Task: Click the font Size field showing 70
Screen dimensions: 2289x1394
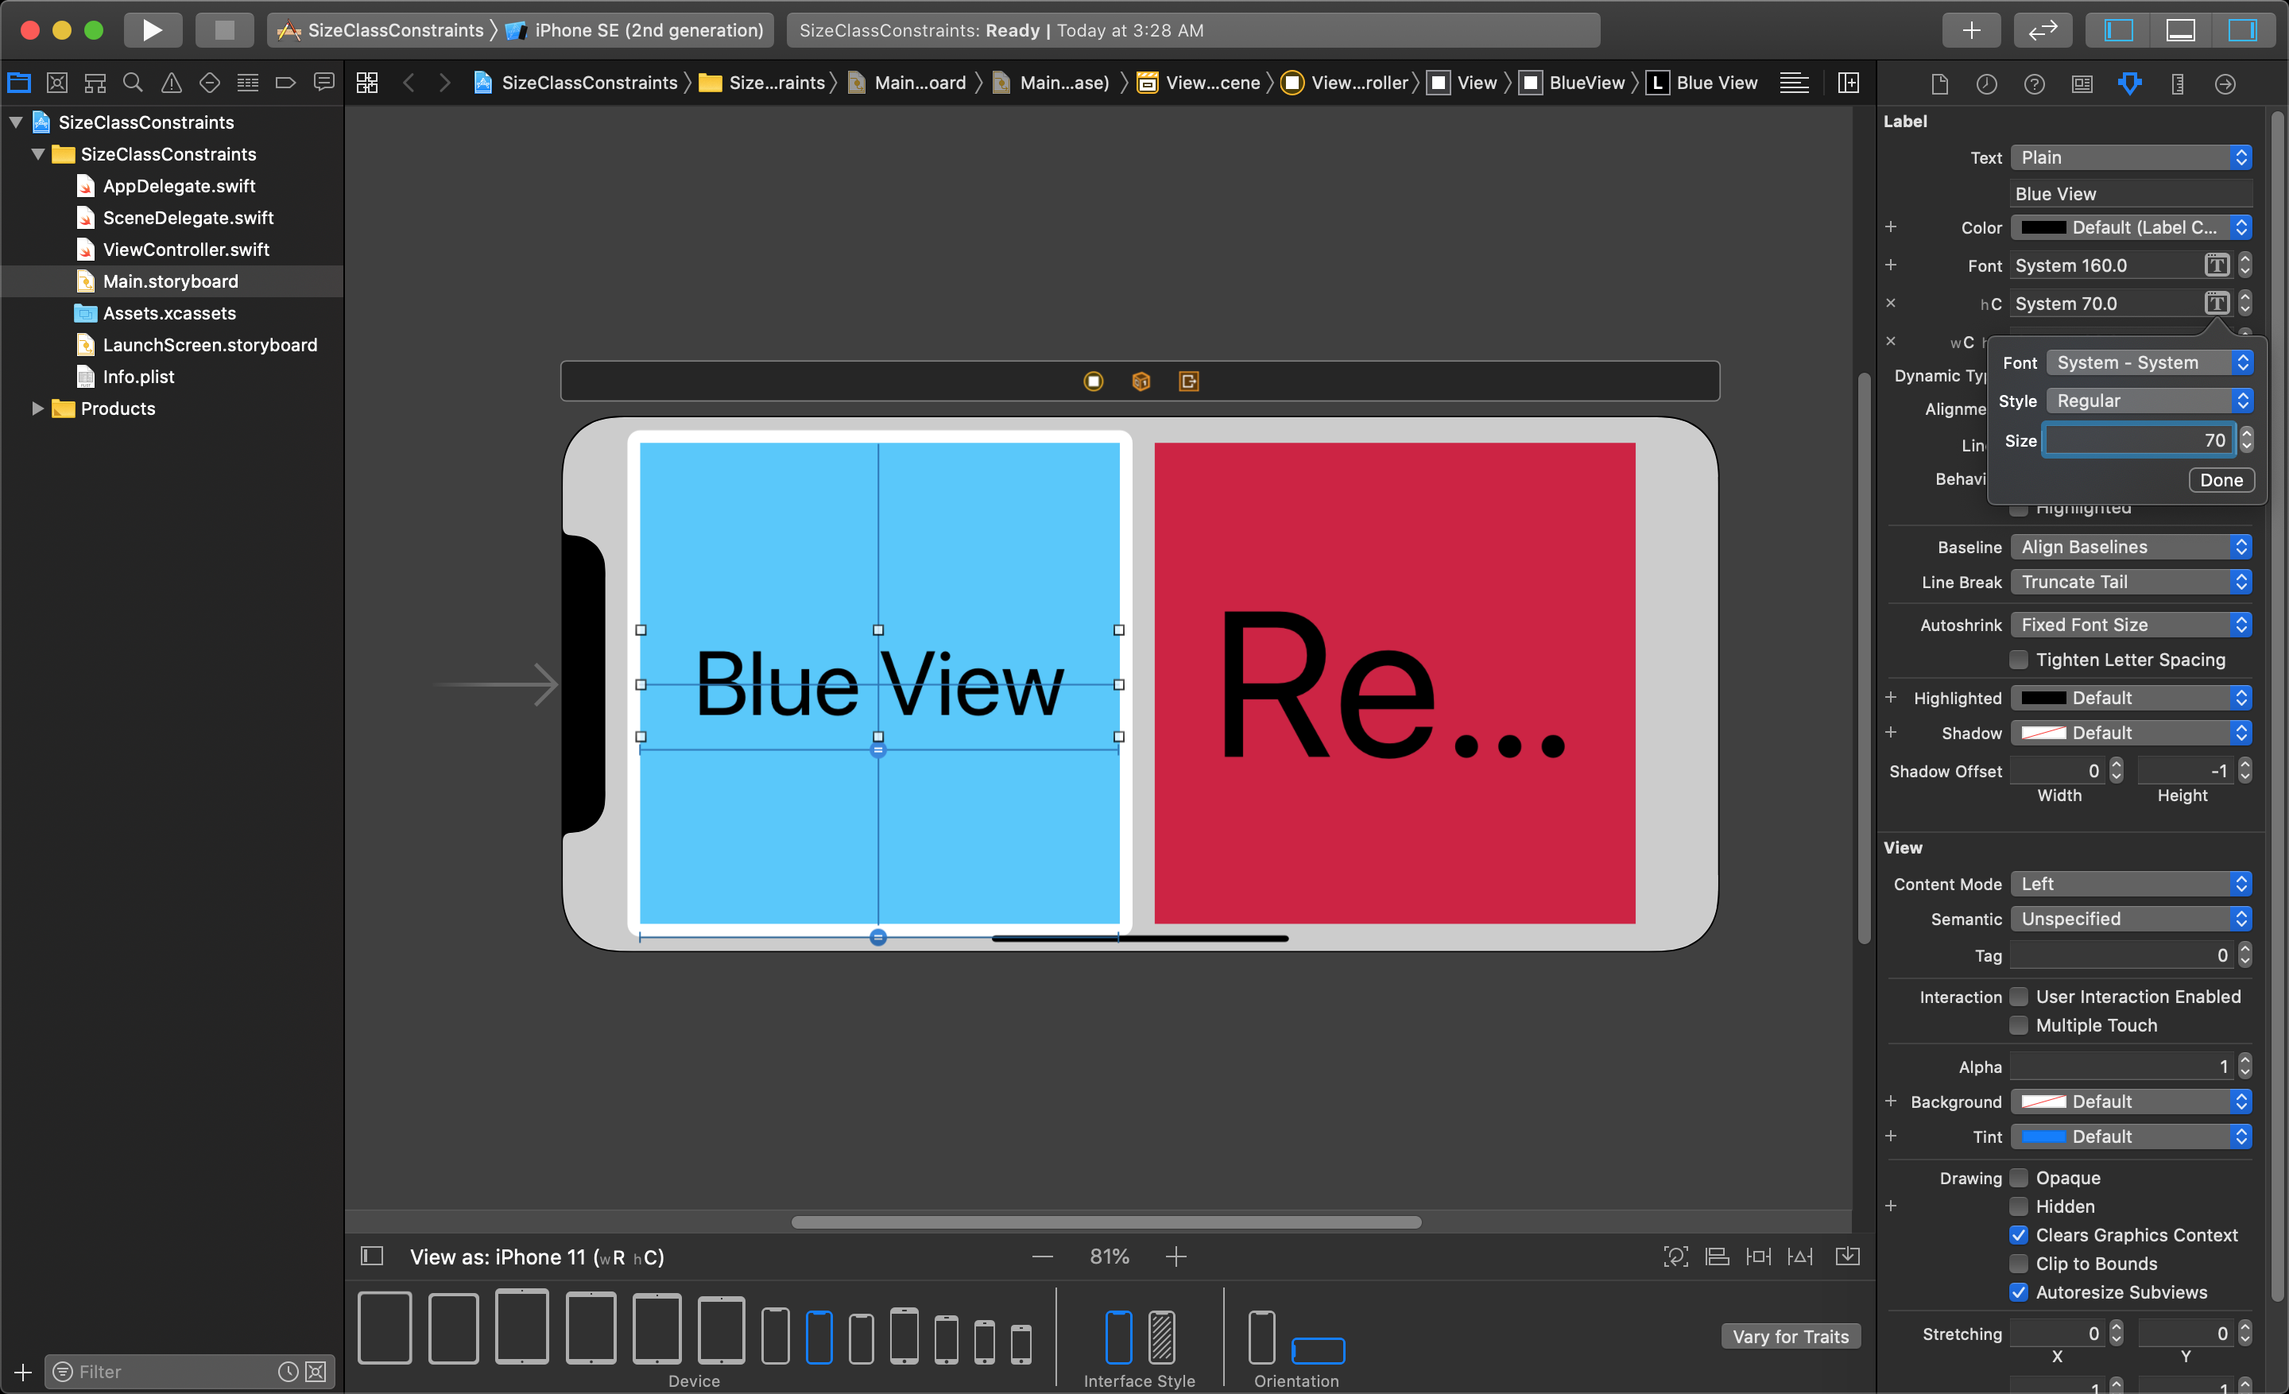Action: click(x=2140, y=439)
